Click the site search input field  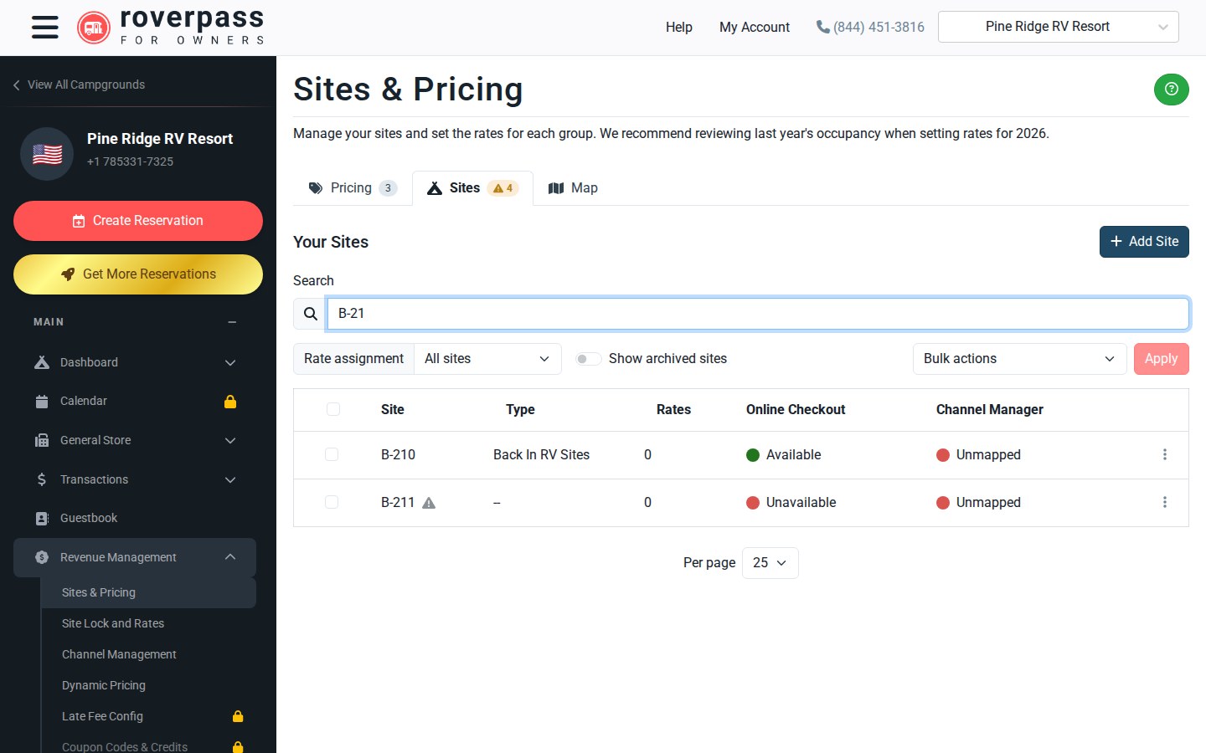pos(758,314)
